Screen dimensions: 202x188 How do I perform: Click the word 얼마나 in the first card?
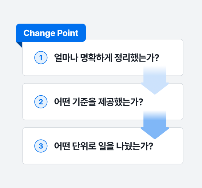(x=66, y=57)
